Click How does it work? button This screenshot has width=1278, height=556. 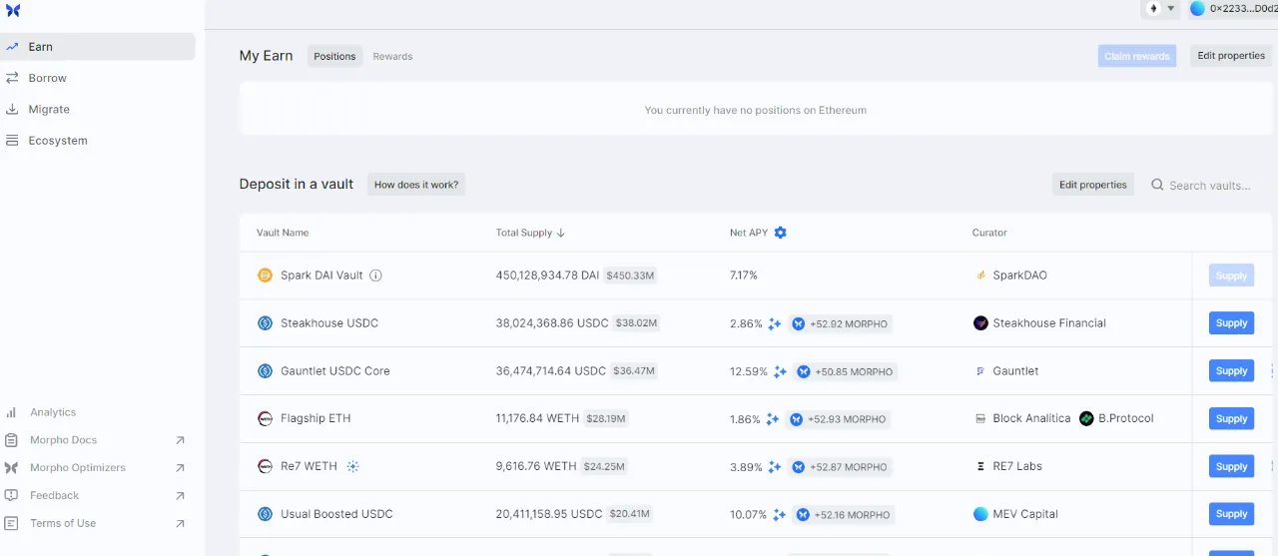(416, 185)
